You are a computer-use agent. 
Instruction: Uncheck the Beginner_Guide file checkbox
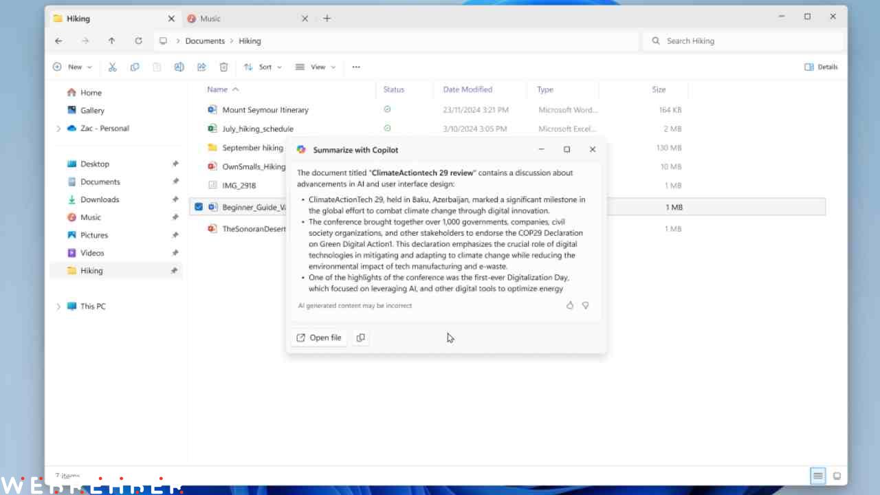point(199,207)
